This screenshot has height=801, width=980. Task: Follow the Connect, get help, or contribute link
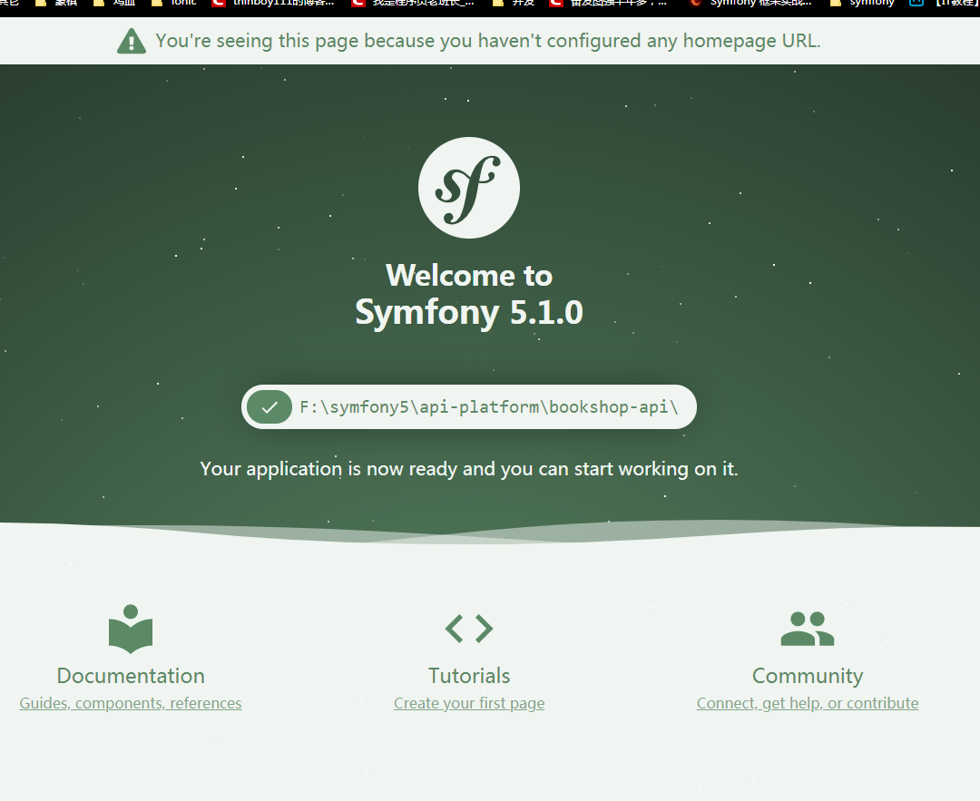coord(807,702)
